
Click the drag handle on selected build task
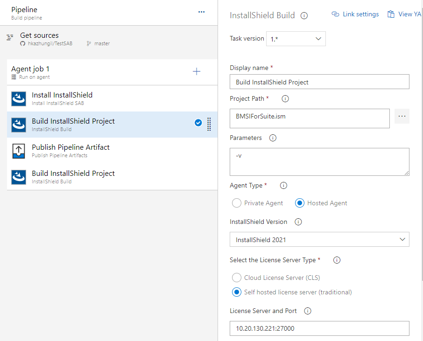coord(209,124)
